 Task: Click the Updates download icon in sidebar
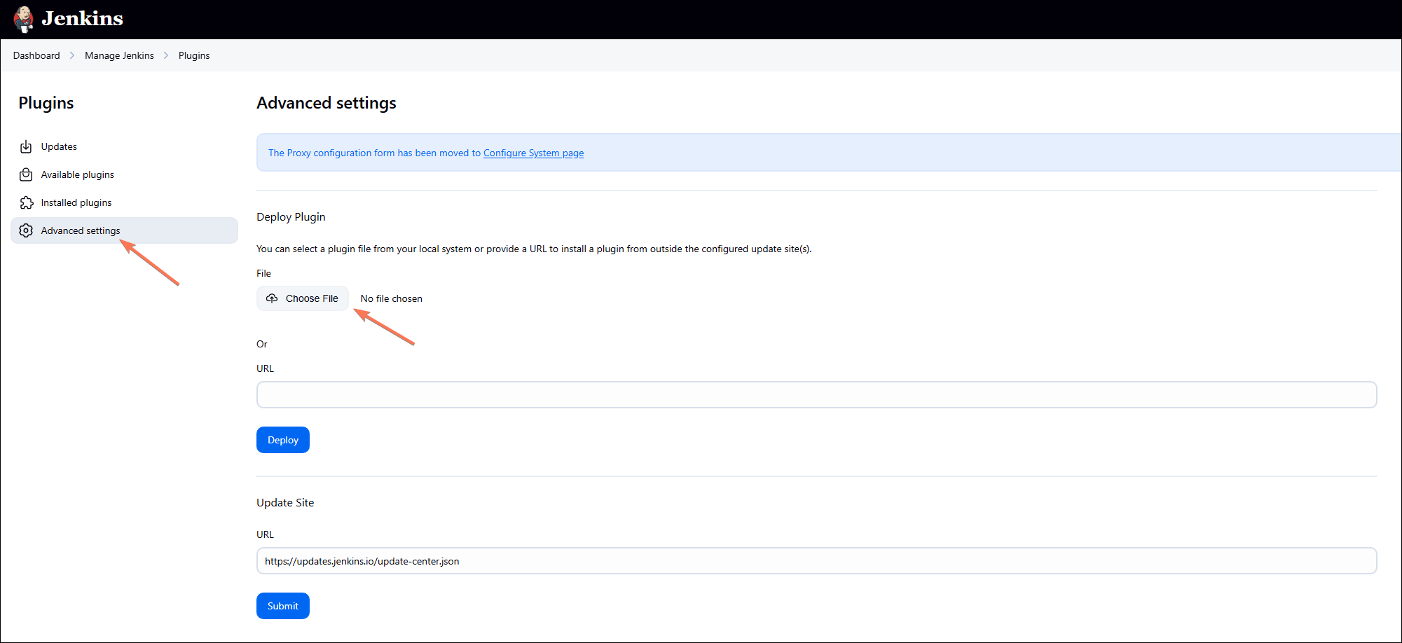tap(26, 146)
